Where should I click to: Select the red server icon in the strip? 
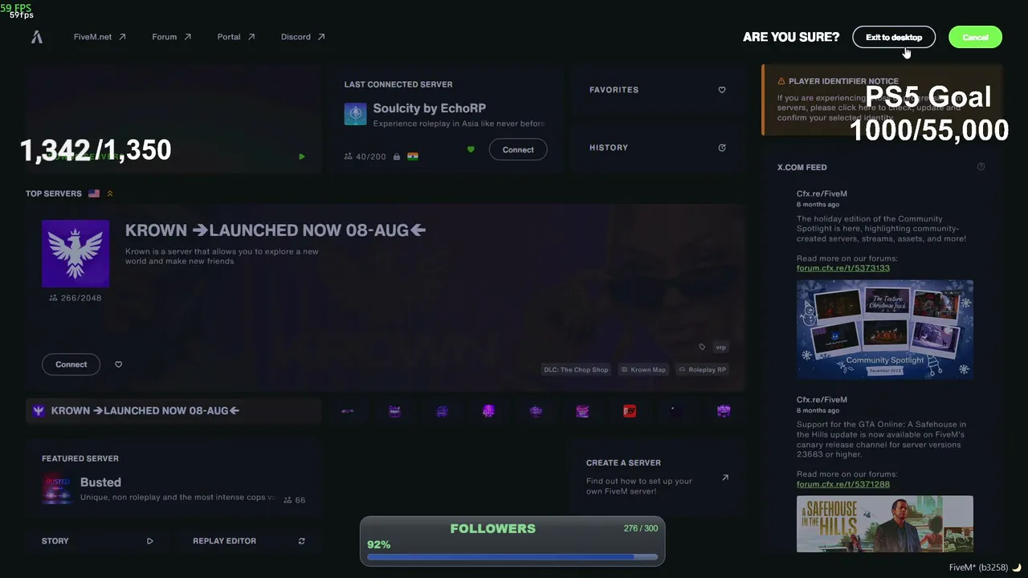(x=630, y=411)
